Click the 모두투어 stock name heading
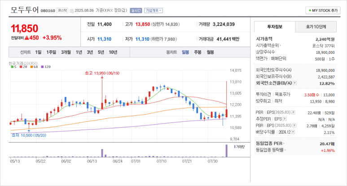This screenshot has height=186, width=347. click(x=25, y=10)
